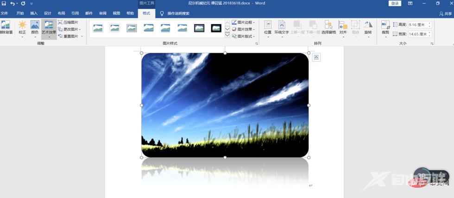The image size is (454, 198).
Task: Click the 删除背景 remove background icon
Action: [5, 26]
